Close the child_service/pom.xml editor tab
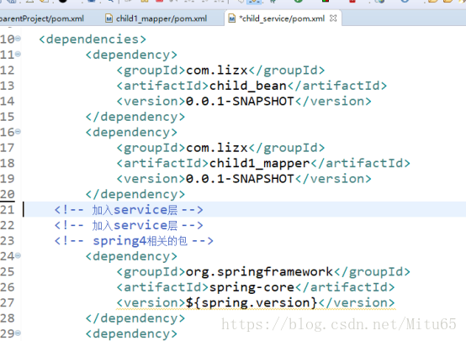The image size is (466, 341). pos(333,18)
